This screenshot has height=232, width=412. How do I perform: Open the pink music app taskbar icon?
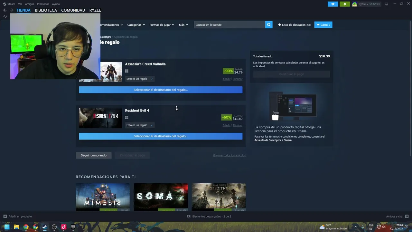click(x=63, y=227)
